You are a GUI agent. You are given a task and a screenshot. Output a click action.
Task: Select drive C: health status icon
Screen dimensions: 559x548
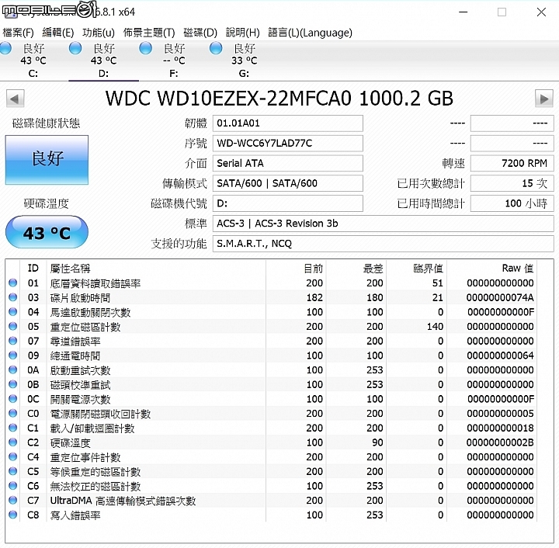(5, 48)
